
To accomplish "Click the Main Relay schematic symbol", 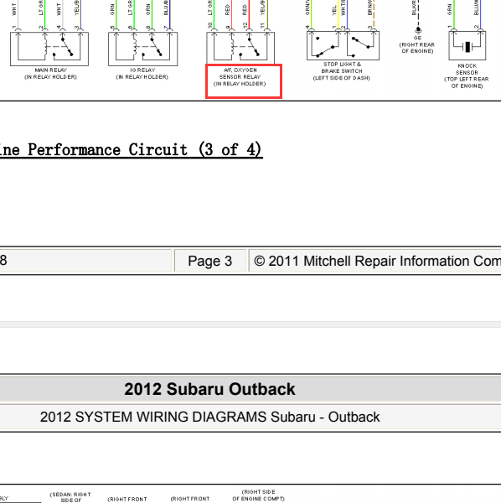I will (x=49, y=49).
